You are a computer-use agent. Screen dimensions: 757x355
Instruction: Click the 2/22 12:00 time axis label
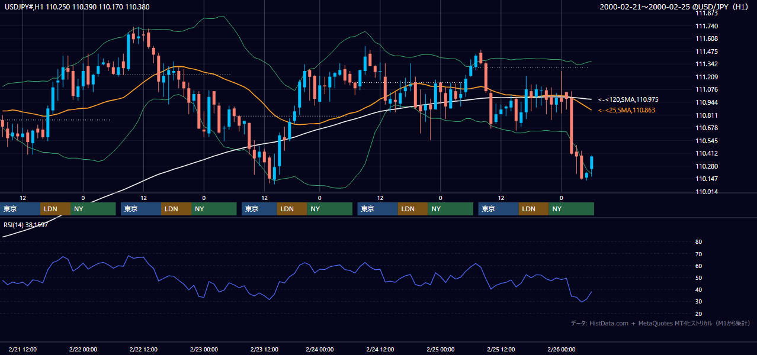pos(143,349)
